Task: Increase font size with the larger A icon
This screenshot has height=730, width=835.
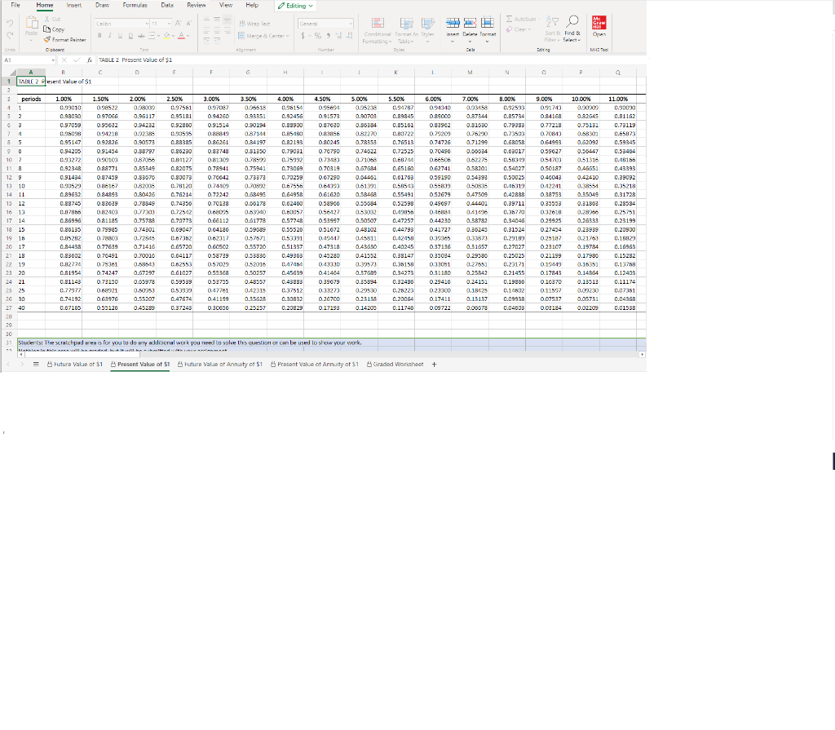Action: pyautogui.click(x=179, y=24)
